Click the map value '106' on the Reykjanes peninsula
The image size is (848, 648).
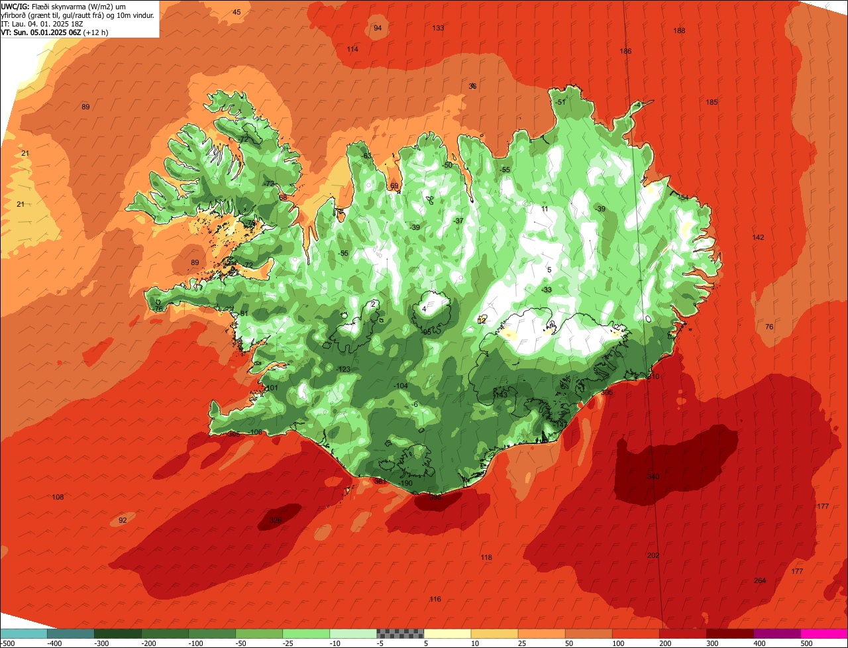[256, 433]
